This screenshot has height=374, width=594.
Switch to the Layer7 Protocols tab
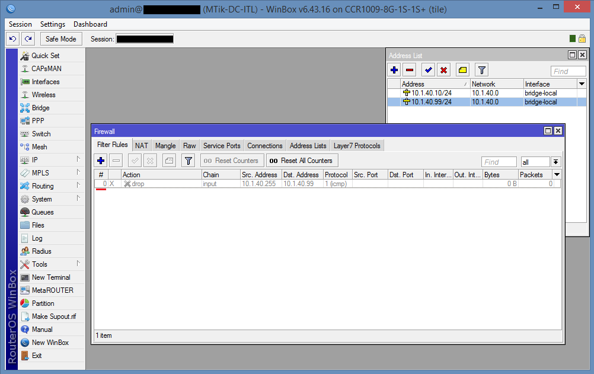click(x=357, y=146)
